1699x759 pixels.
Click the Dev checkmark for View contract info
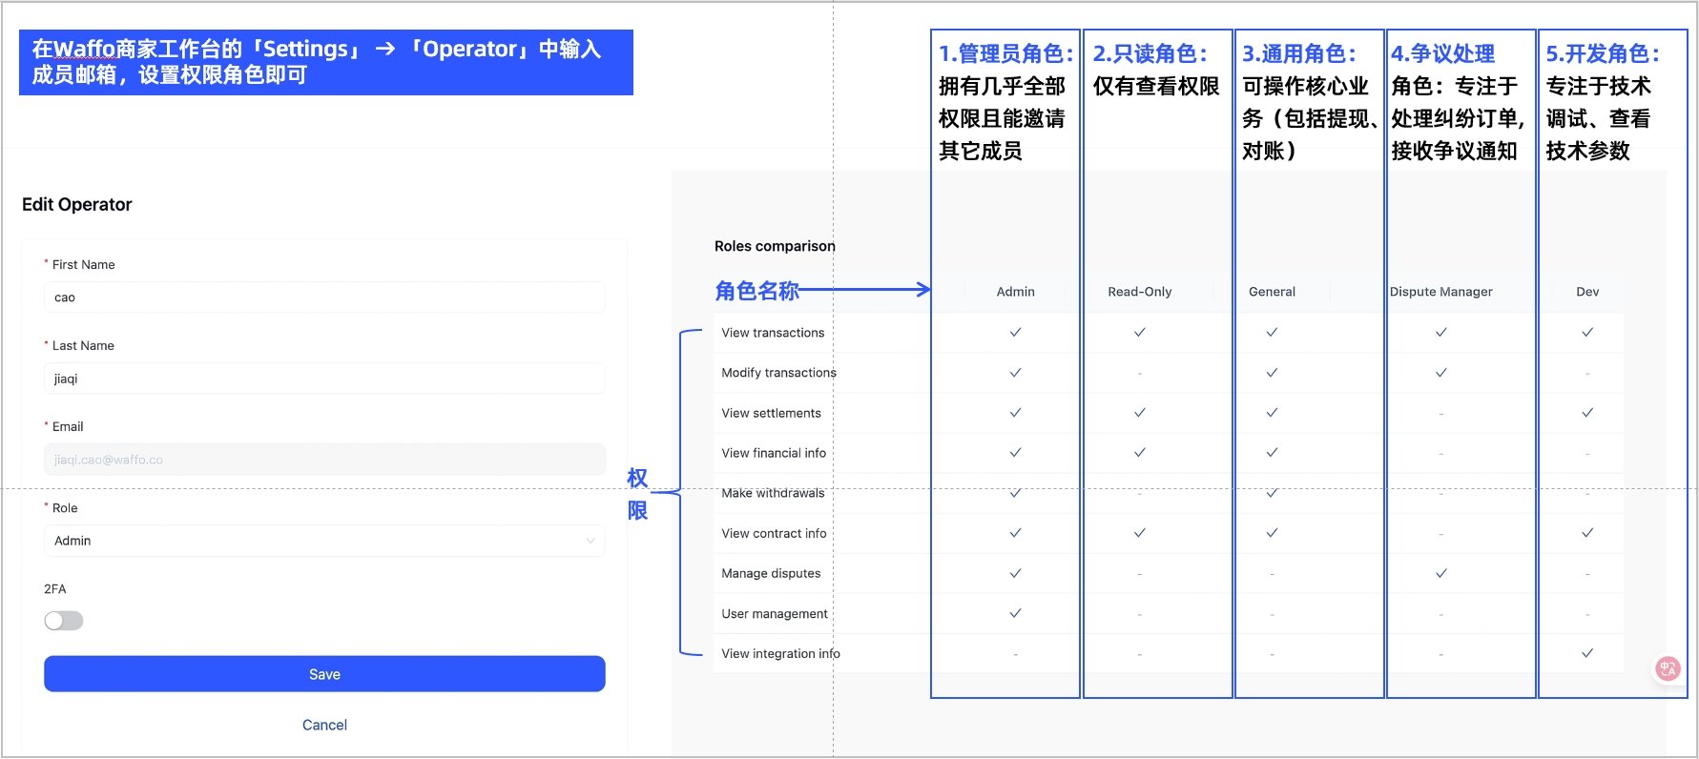pos(1587,533)
